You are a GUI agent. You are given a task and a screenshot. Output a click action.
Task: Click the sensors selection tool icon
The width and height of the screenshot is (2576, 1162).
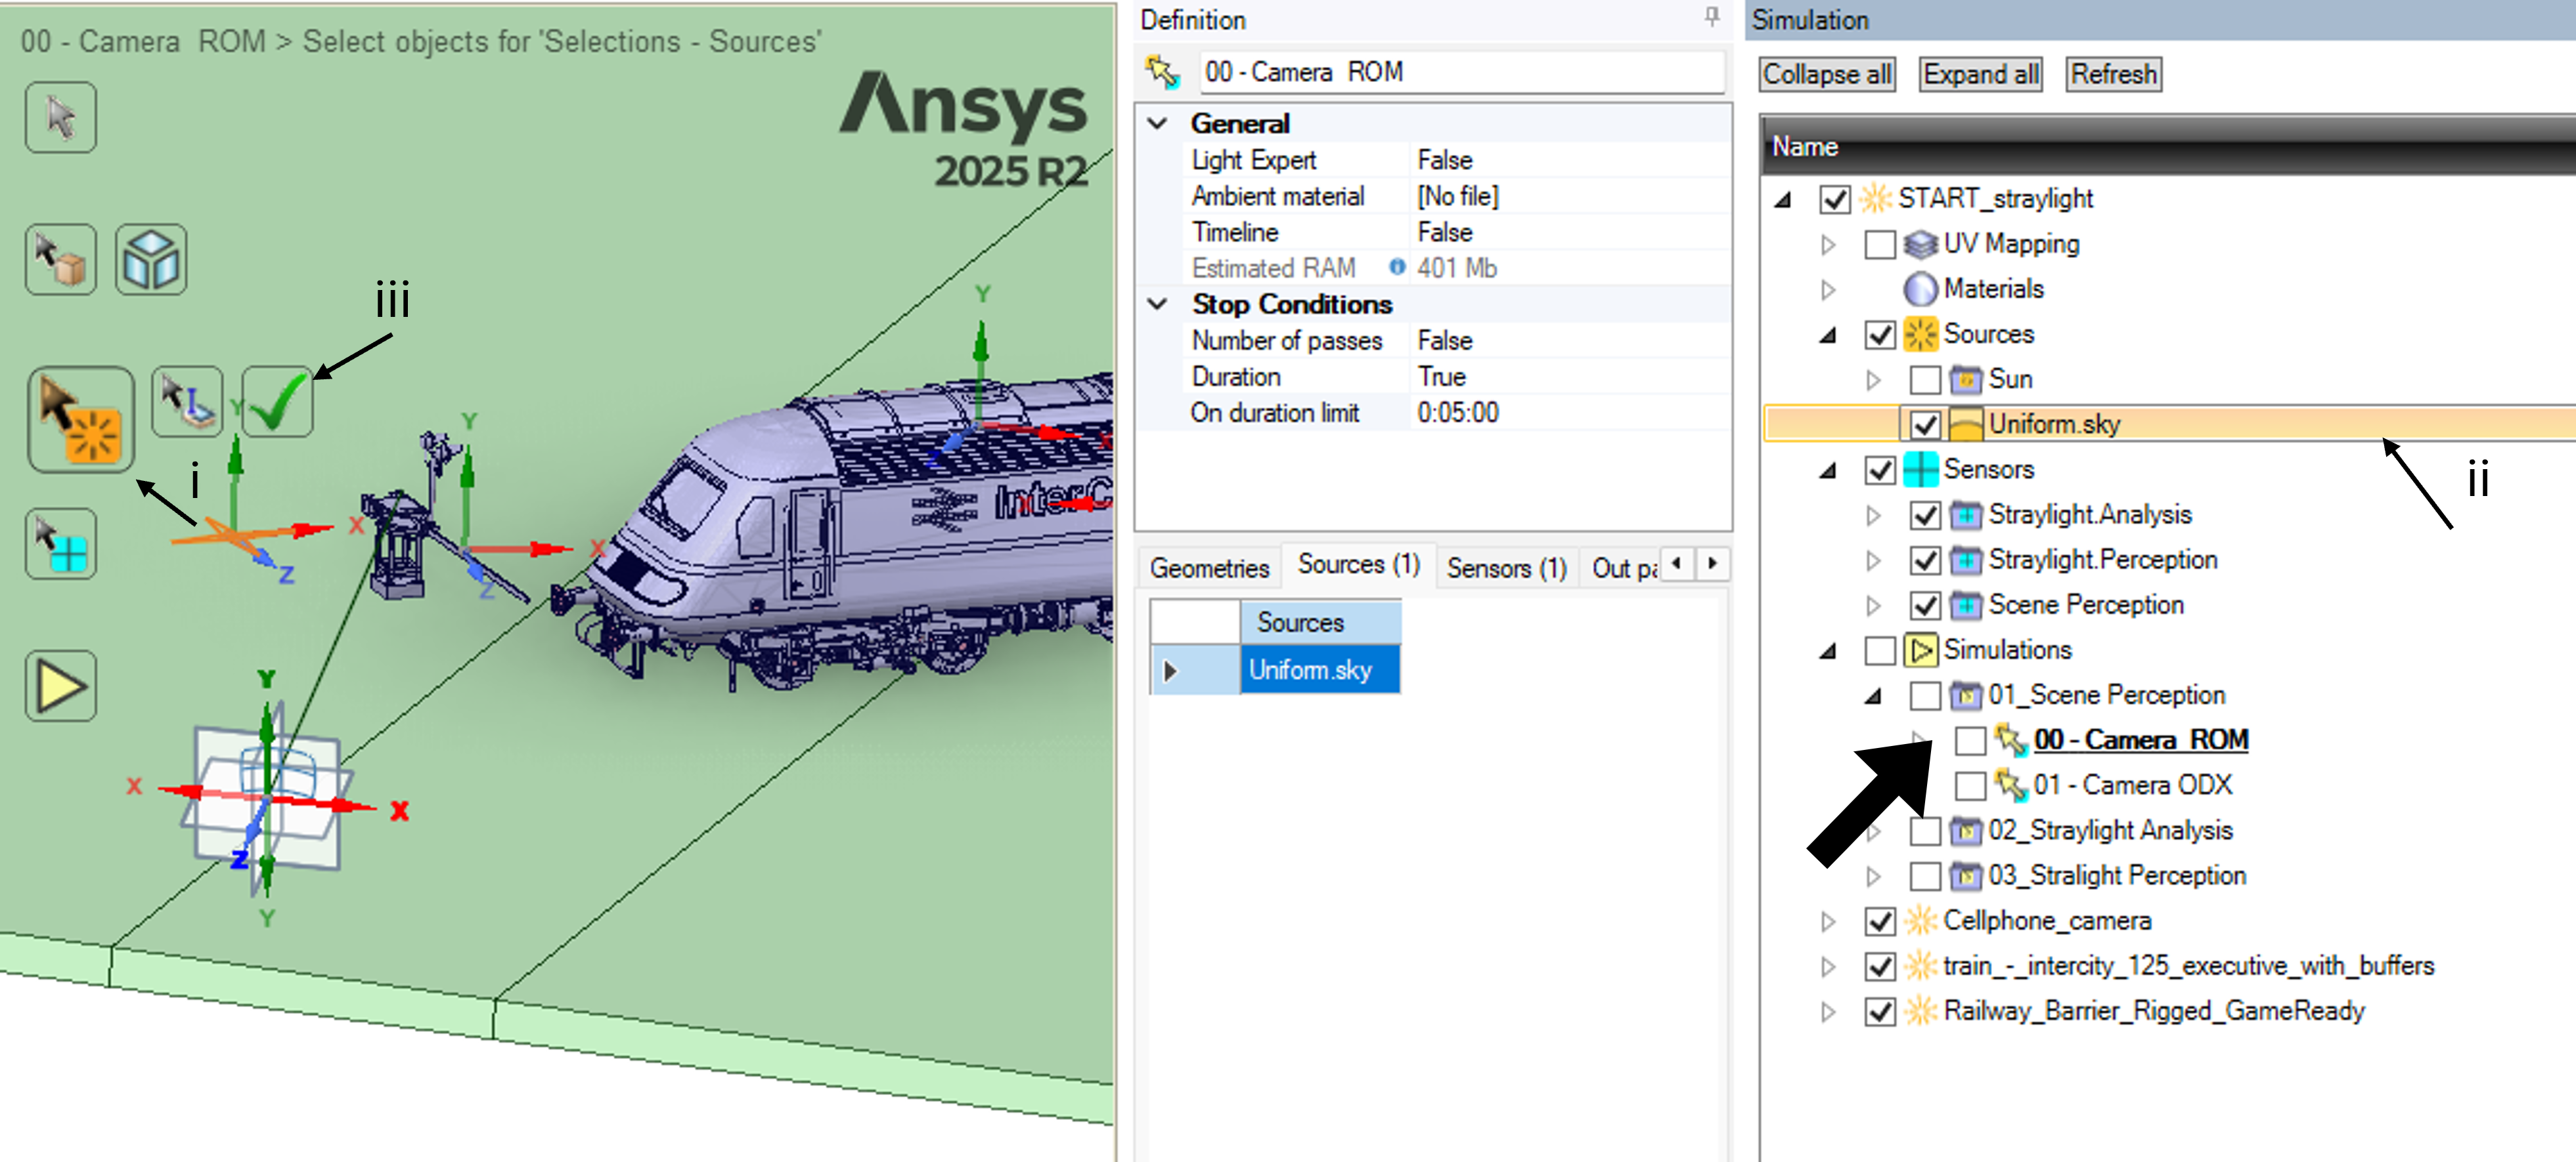(61, 545)
